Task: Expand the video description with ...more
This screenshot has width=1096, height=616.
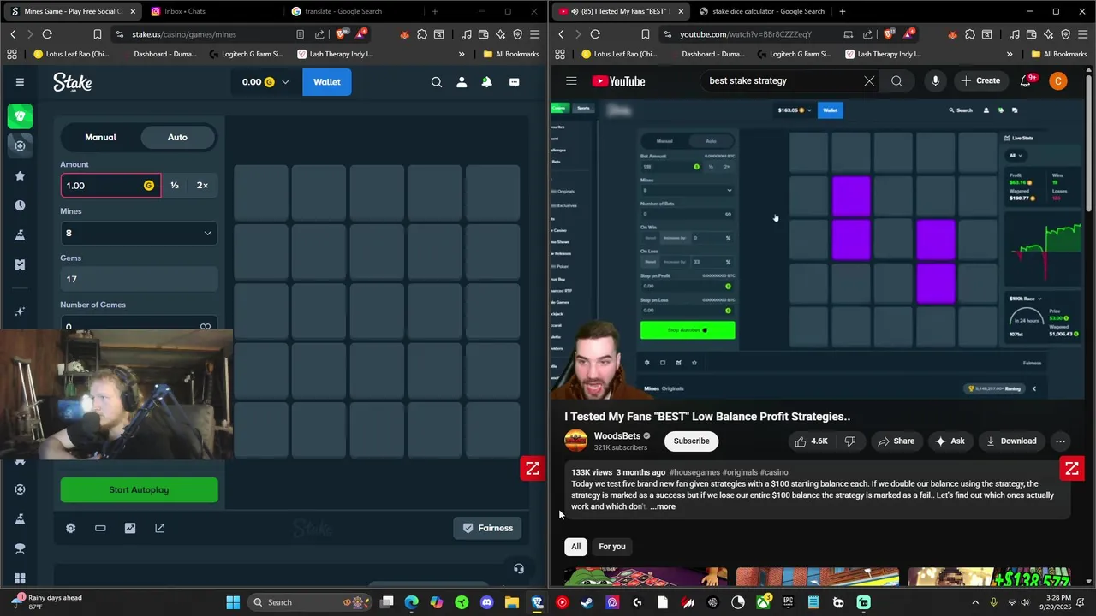Action: (663, 506)
